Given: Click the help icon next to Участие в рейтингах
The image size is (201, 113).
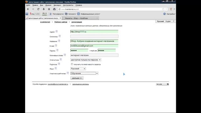Looking at the screenshot, I should click(x=68, y=73).
